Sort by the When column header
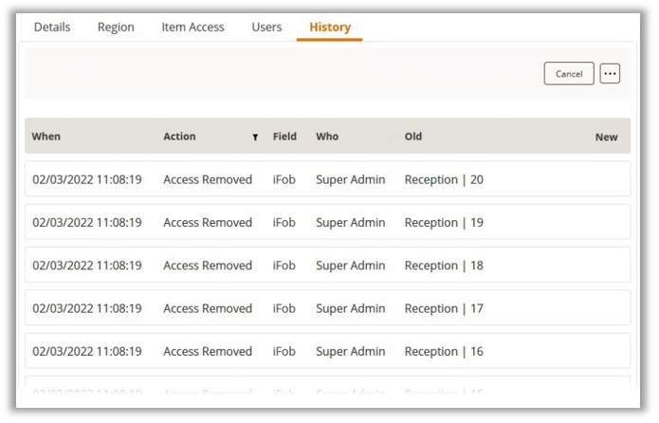Image resolution: width=659 pixels, height=423 pixels. pos(46,137)
